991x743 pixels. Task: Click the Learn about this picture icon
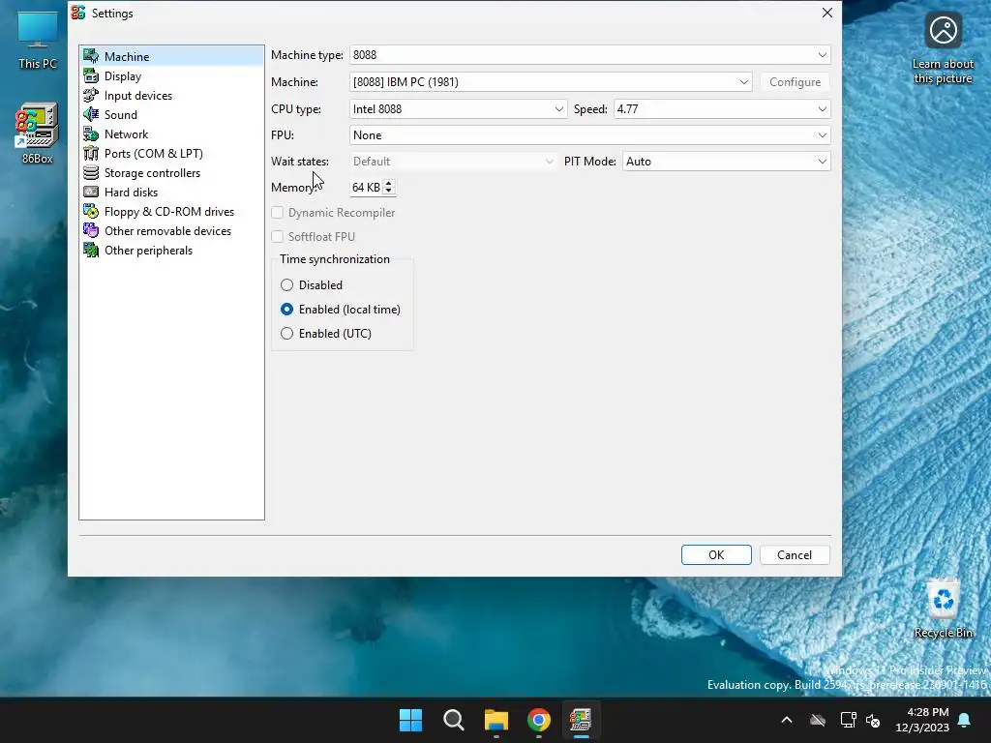coord(943,48)
